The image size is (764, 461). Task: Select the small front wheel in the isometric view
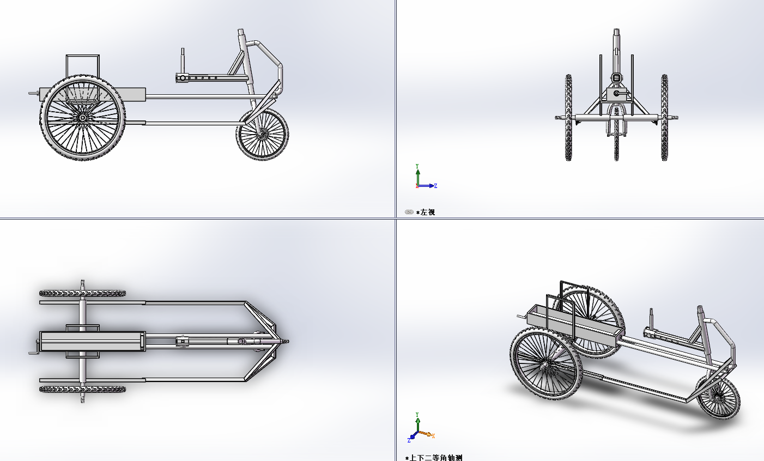(x=719, y=397)
